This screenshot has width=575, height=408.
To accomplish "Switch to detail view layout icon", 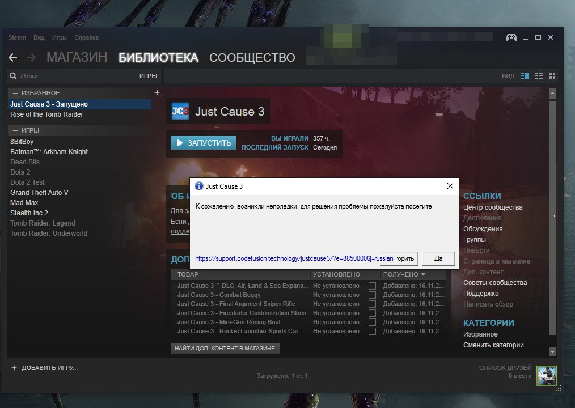I will (x=525, y=76).
